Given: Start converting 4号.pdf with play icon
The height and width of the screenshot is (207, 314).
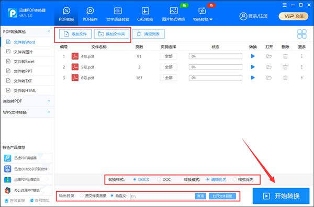Looking at the screenshot, I should [253, 56].
